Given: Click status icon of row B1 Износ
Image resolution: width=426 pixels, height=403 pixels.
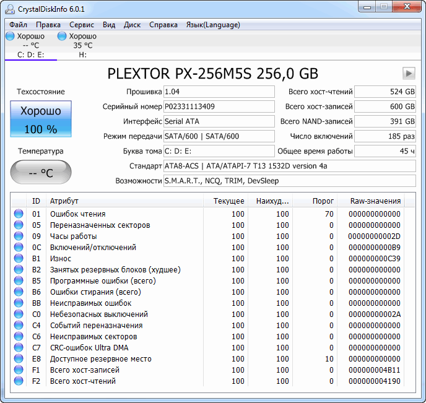Looking at the screenshot, I should pyautogui.click(x=19, y=258).
